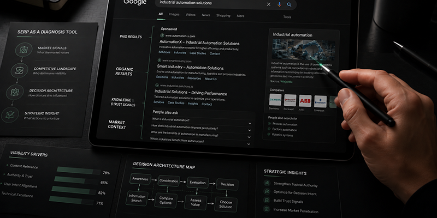This screenshot has width=437, height=218.
Task: Open the search Tools option
Action: 287,17
